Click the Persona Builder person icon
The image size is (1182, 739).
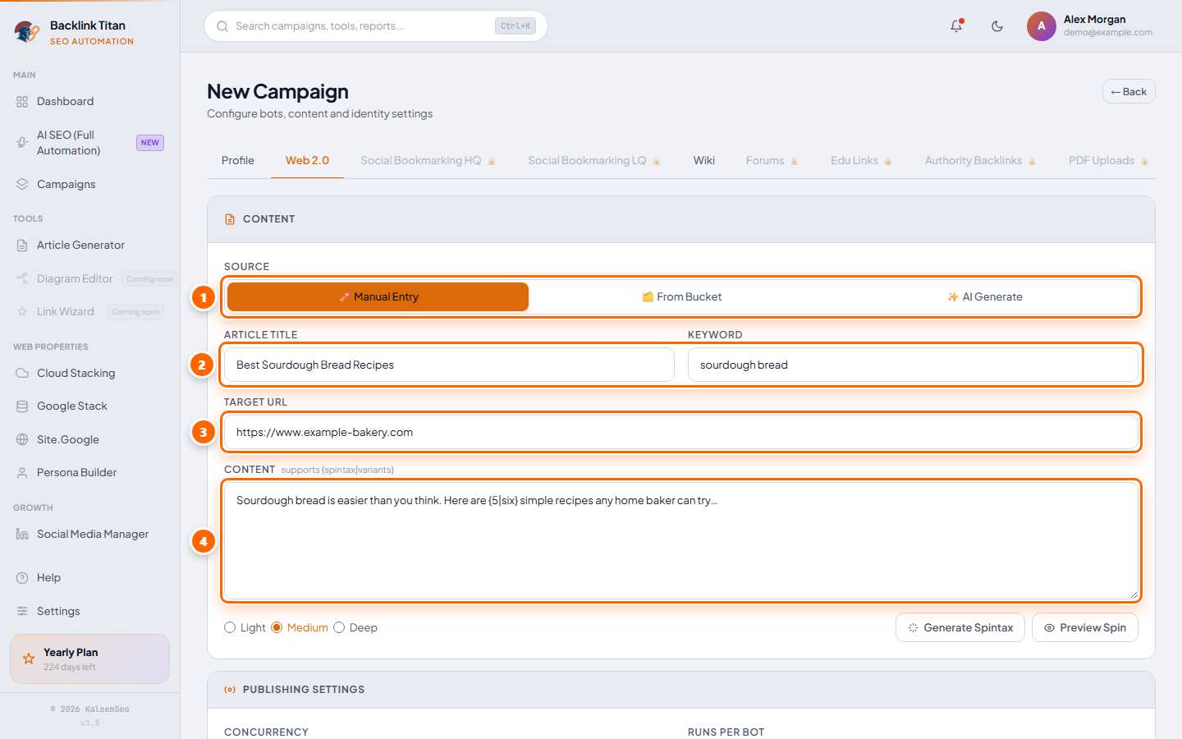pyautogui.click(x=22, y=472)
